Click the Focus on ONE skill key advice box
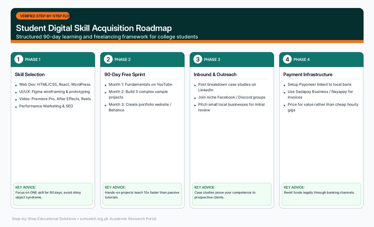Screen dimensions: 374x227 point(53,194)
